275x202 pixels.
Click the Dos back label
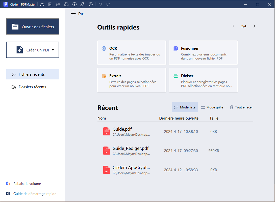pyautogui.click(x=81, y=14)
